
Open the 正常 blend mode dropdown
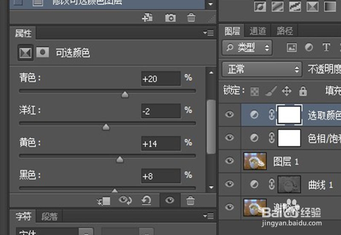click(262, 69)
